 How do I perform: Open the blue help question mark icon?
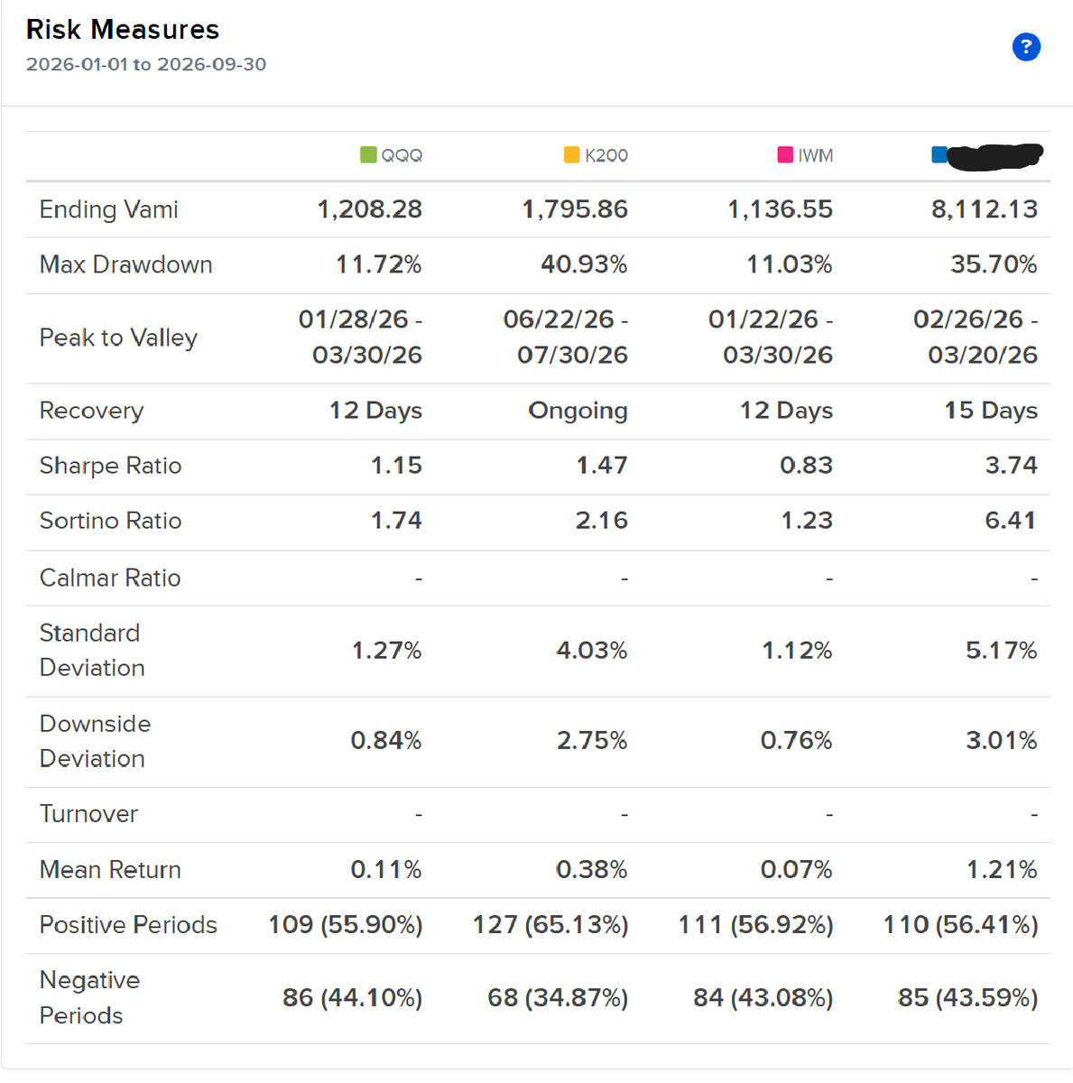(x=1026, y=46)
